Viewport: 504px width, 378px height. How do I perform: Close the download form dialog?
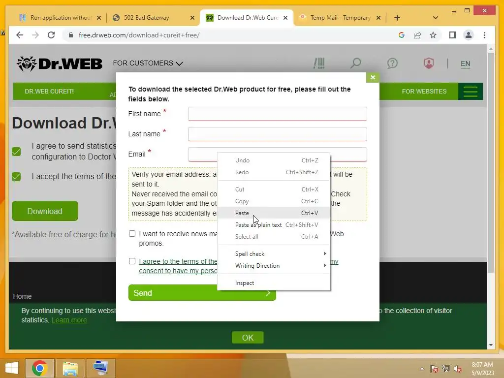(373, 77)
